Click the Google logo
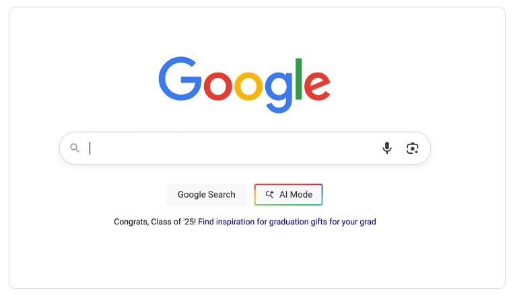Viewport: 515px width, 297px height. point(244,85)
